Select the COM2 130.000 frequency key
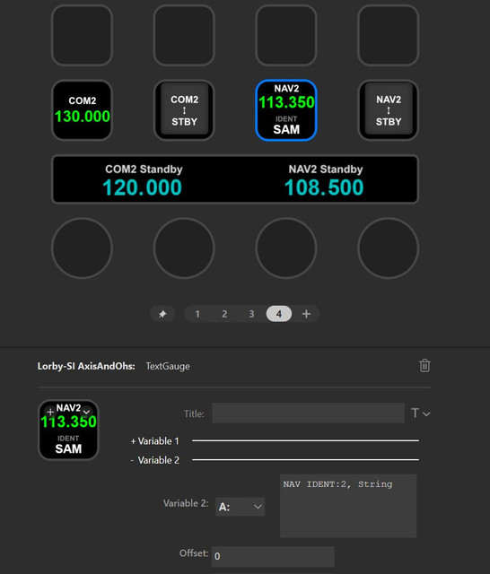 pos(82,109)
